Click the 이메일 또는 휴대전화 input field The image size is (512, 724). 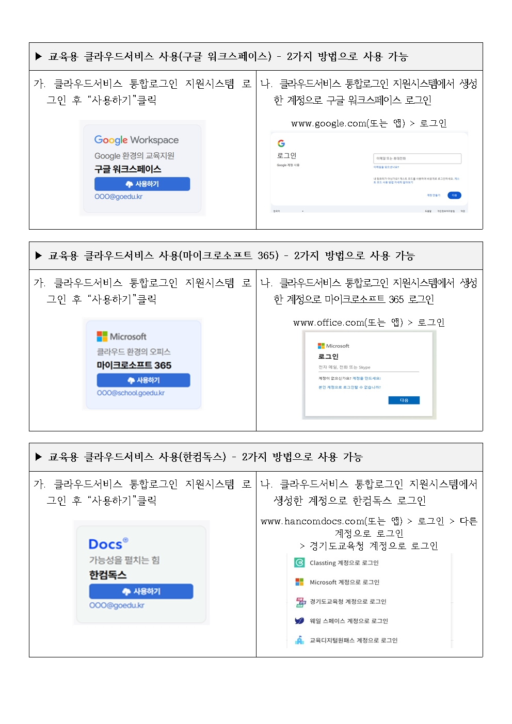(417, 158)
